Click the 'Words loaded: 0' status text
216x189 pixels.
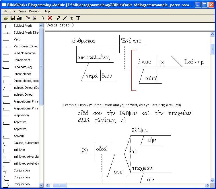tap(60, 25)
